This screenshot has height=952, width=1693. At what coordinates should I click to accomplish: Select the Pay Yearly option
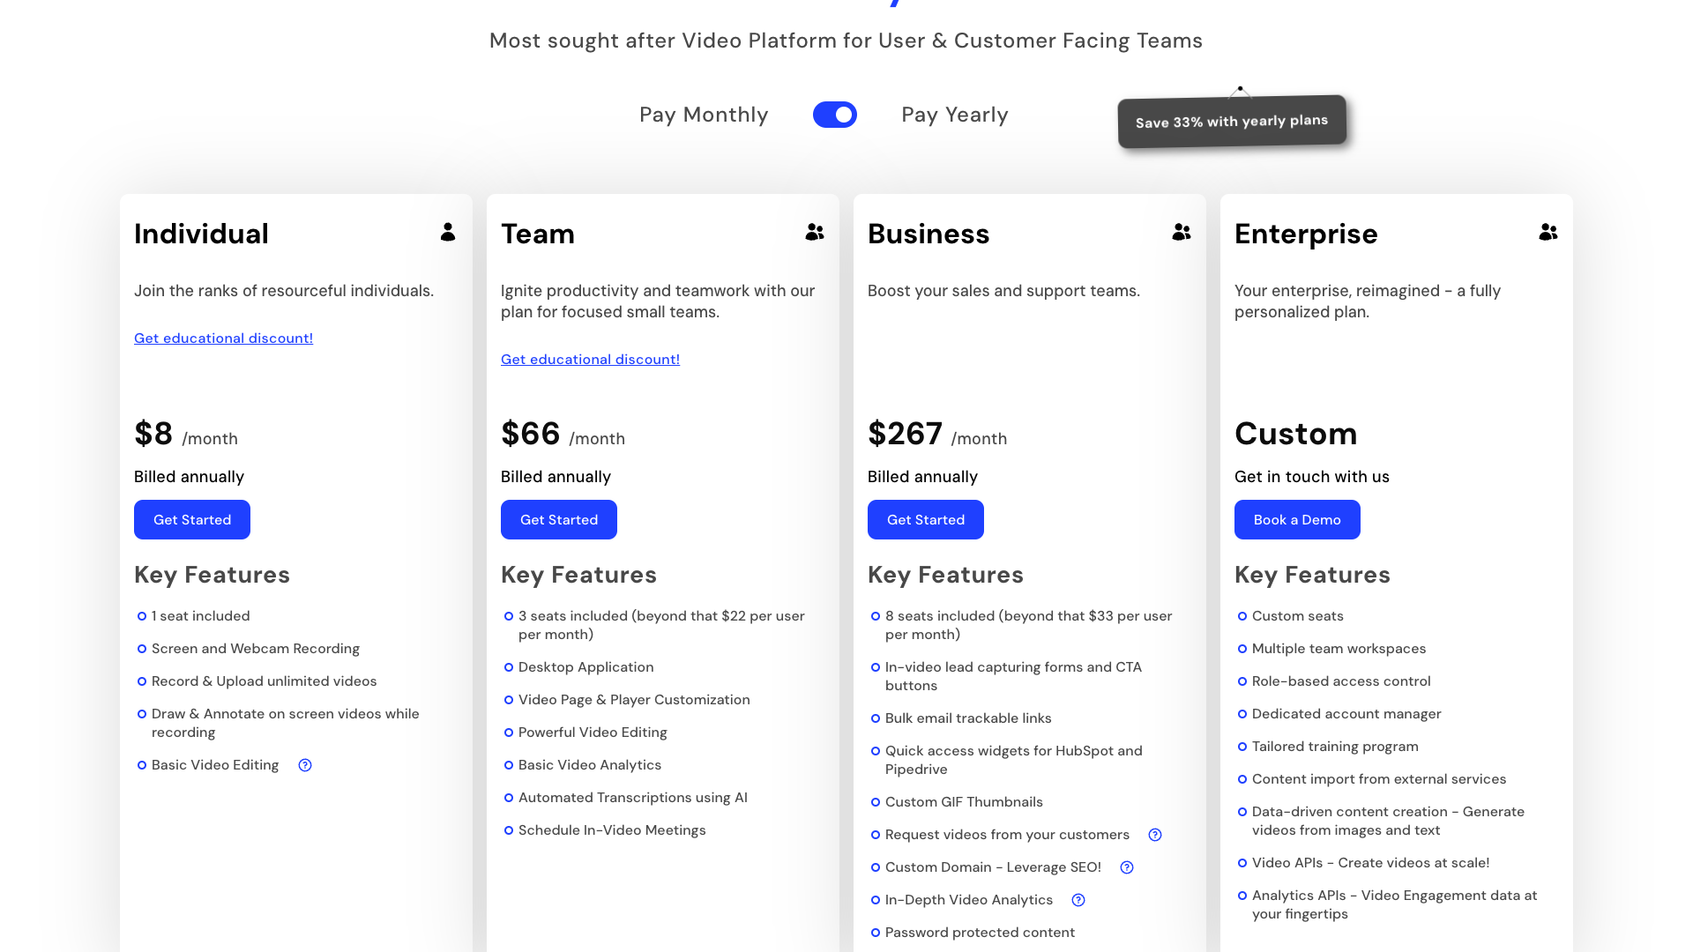coord(954,115)
